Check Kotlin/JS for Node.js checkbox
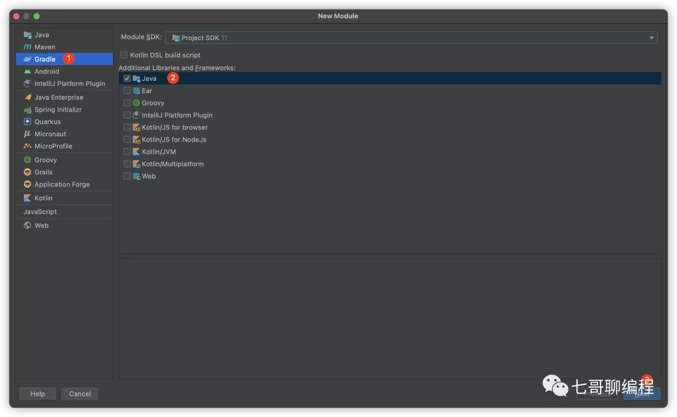 point(127,140)
